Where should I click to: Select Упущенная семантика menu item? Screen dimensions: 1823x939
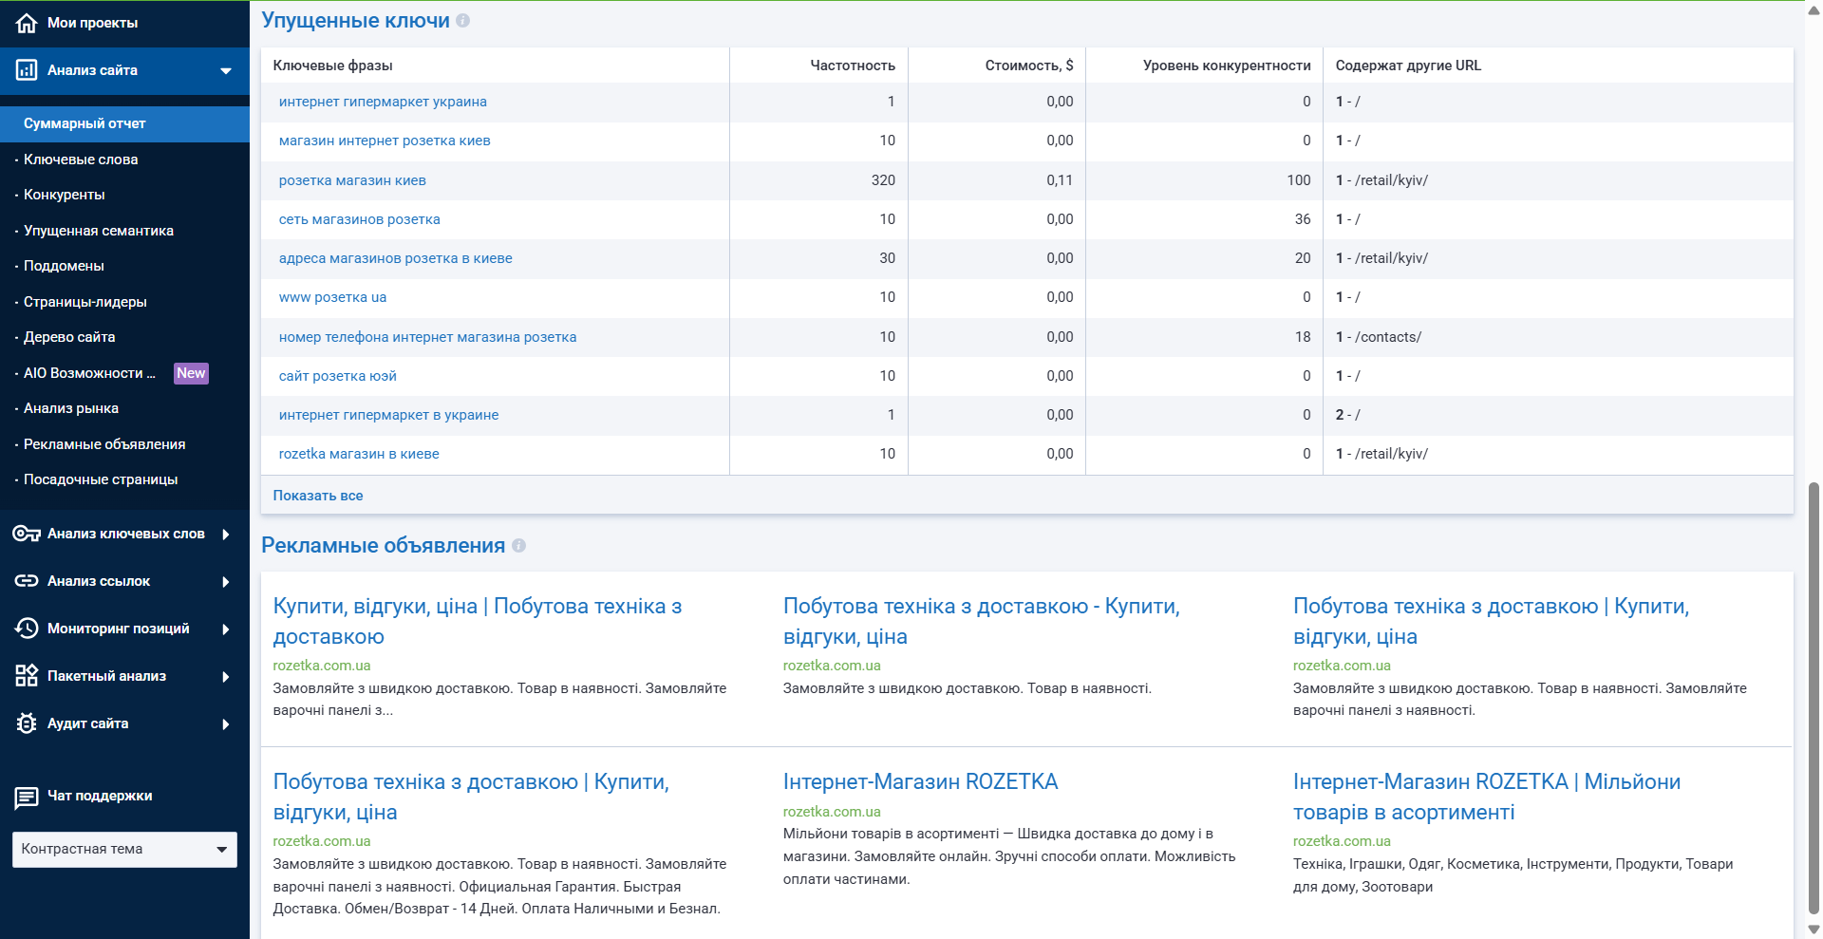99,231
